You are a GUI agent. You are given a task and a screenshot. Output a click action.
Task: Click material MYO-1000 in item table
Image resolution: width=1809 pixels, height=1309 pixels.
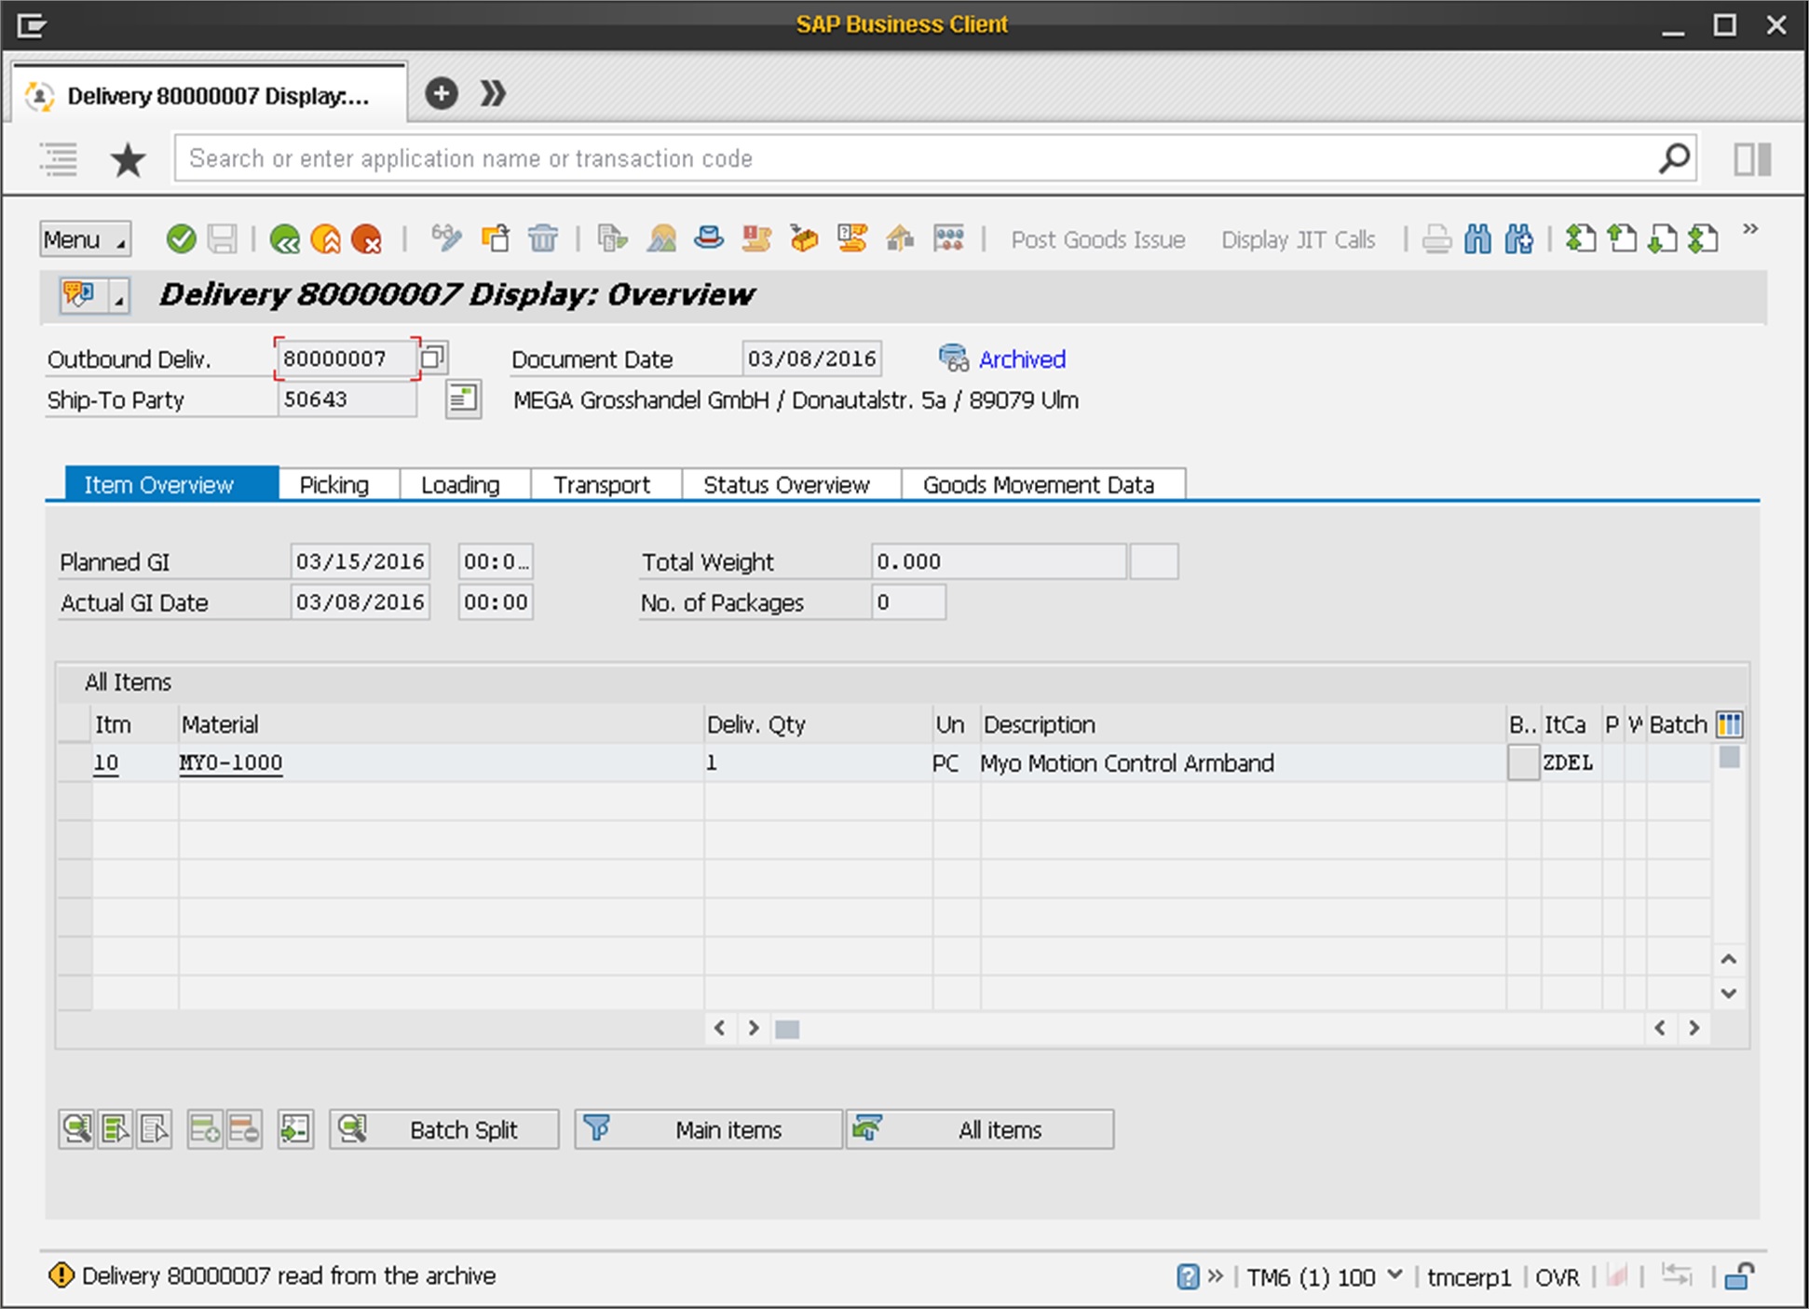231,762
